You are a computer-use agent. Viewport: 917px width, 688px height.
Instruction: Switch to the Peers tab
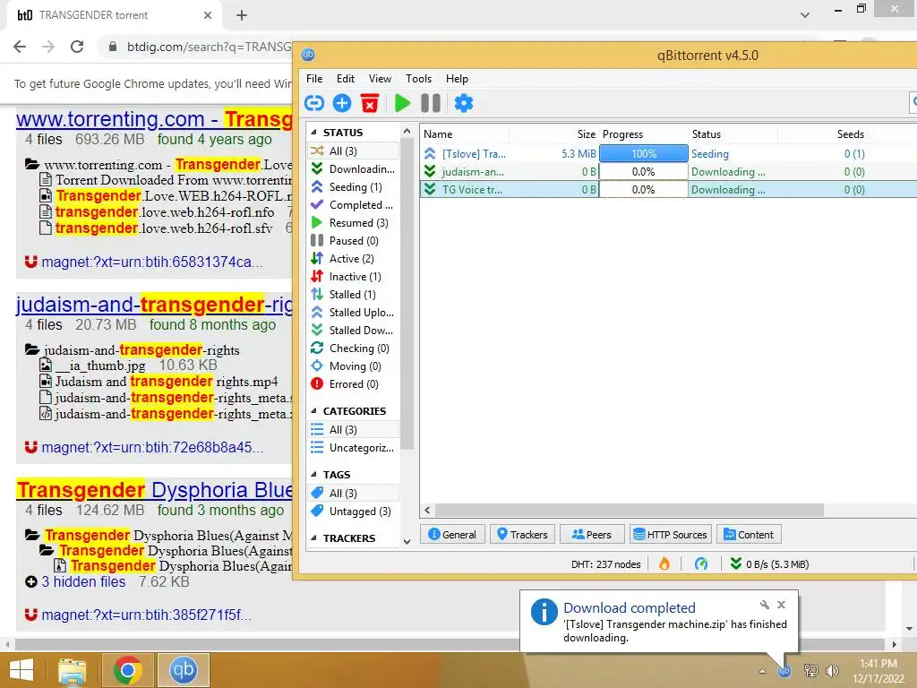591,534
